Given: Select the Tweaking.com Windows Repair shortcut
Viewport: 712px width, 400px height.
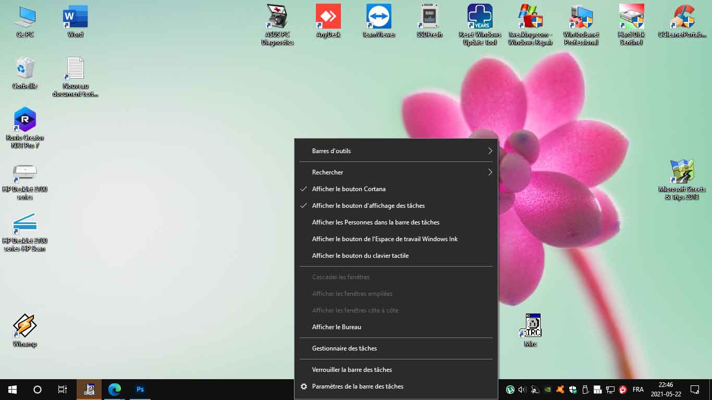Looking at the screenshot, I should [x=531, y=25].
